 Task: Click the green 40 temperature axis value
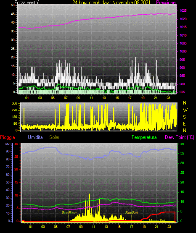[182, 144]
